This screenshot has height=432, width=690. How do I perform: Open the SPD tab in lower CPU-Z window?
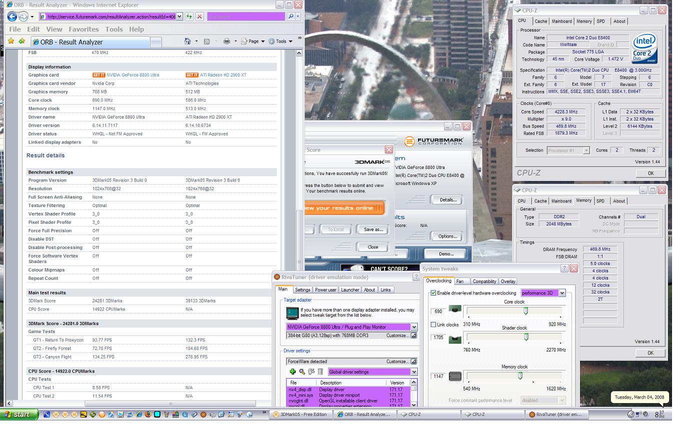[600, 201]
